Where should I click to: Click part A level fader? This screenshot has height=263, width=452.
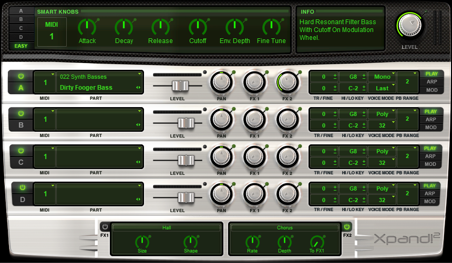(180, 86)
